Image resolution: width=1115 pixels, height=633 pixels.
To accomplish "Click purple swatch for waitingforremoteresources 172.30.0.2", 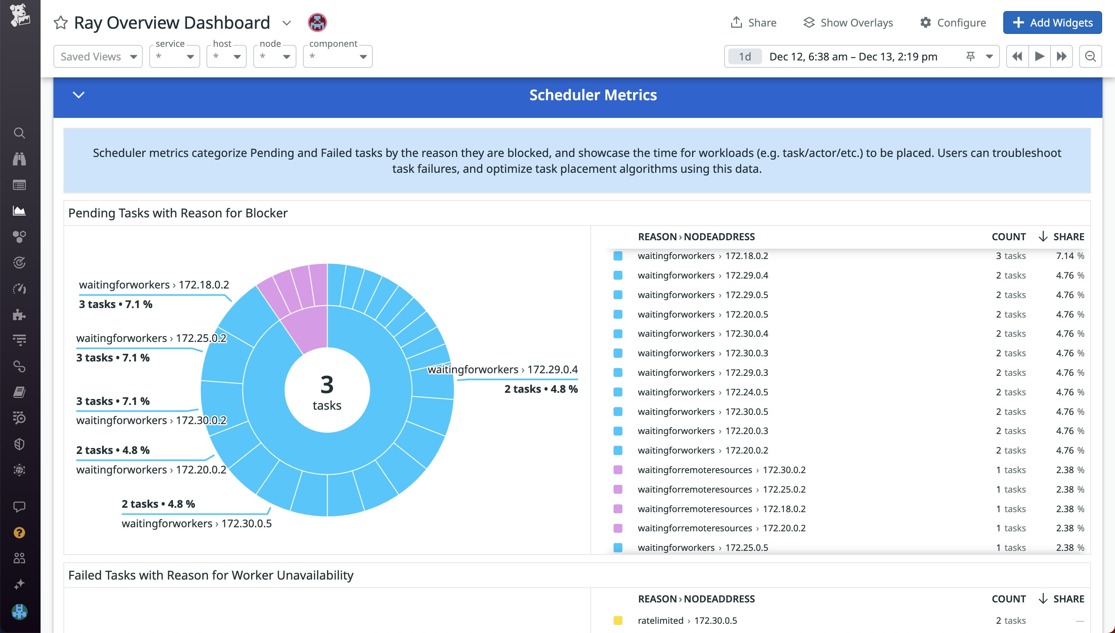I will click(618, 470).
